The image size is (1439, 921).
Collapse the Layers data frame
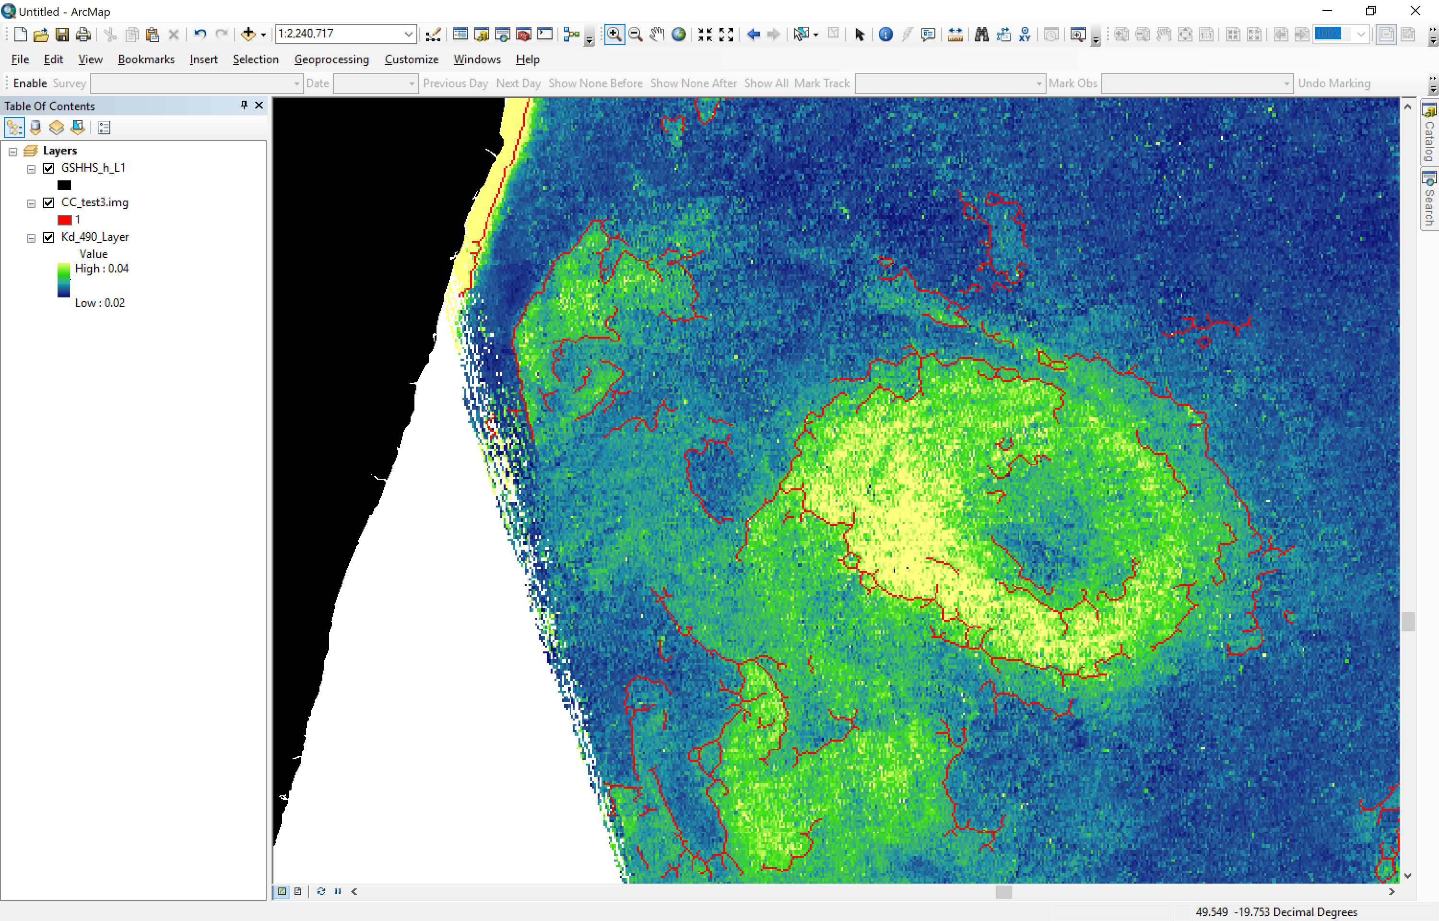click(x=12, y=151)
